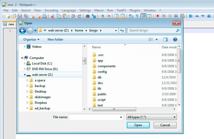Click the file list vertical scrollbar thumb

179,61
